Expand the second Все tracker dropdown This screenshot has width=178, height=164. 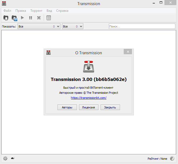point(73,26)
